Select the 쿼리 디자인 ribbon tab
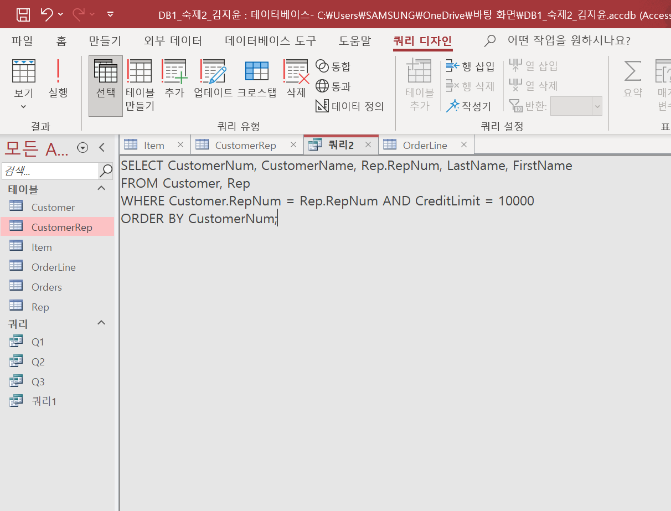 [x=422, y=40]
